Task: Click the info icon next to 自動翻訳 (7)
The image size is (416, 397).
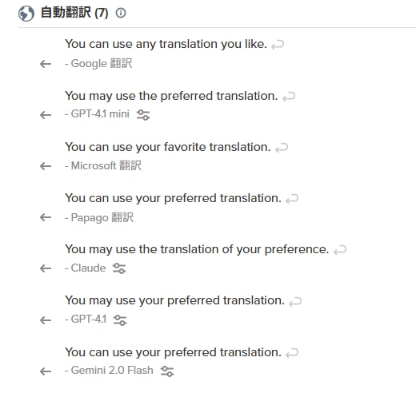Action: 121,13
